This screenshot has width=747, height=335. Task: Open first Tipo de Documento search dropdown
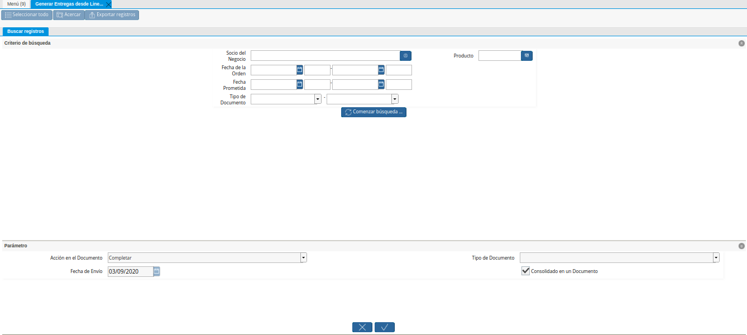(318, 99)
